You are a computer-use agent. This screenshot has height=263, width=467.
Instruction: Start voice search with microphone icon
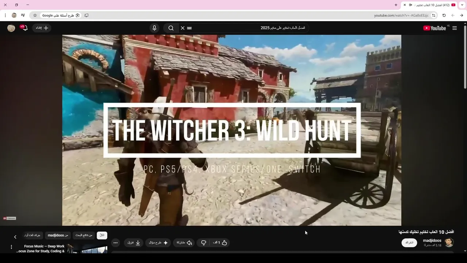[154, 28]
